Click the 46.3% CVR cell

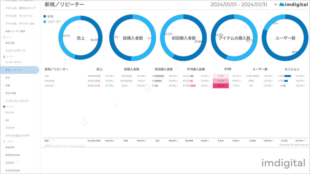(x=221, y=86)
